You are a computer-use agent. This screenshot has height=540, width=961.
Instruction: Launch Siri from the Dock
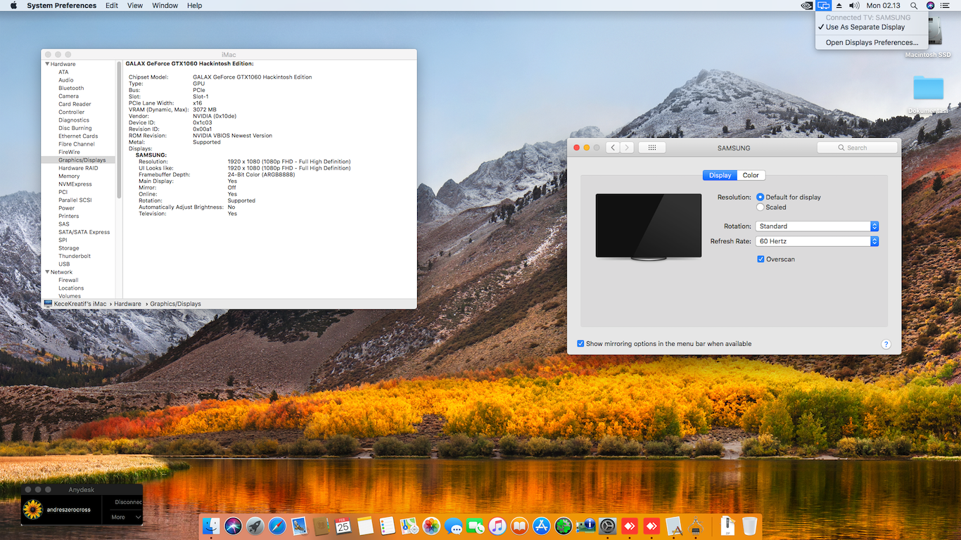[234, 526]
